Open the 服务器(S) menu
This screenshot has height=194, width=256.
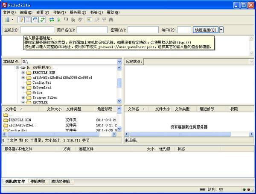coord(78,12)
